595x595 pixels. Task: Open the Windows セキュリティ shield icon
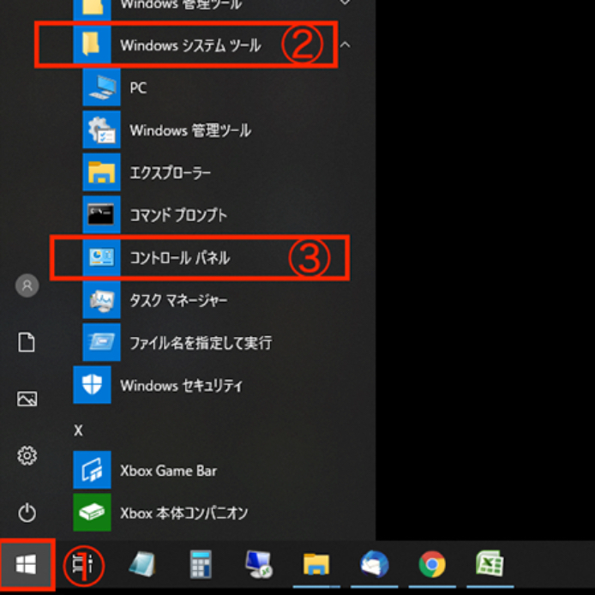coord(92,385)
